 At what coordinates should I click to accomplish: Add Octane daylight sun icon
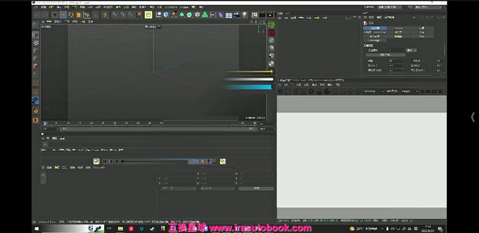point(271,71)
